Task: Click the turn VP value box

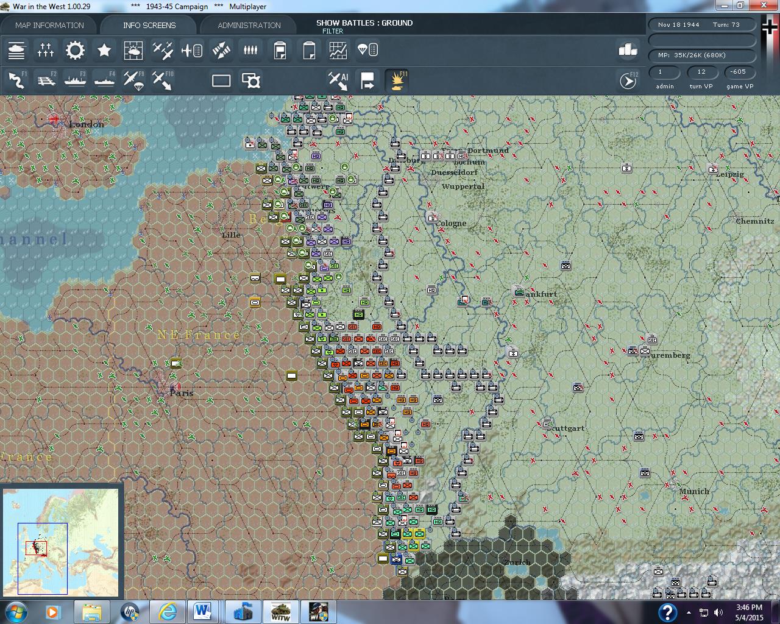Action: 701,72
